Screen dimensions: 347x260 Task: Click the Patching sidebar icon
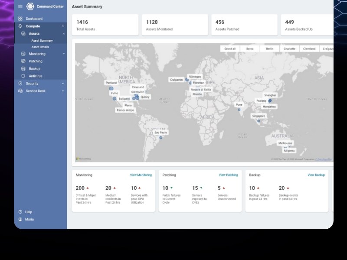point(23,61)
